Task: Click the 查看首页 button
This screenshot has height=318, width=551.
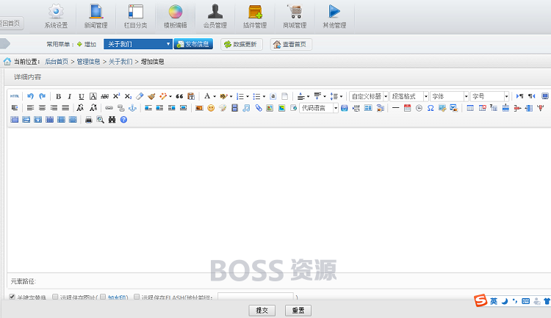Action: pyautogui.click(x=291, y=44)
